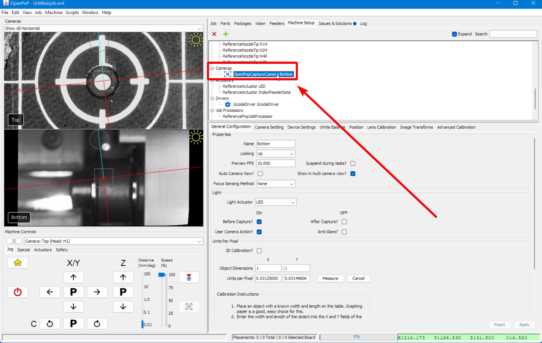Click the jog X right arrow
The image size is (542, 343).
(x=97, y=292)
